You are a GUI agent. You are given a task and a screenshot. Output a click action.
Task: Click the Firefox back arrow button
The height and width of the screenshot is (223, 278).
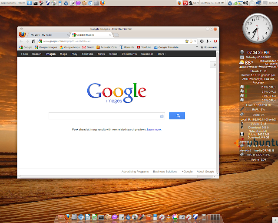click(x=21, y=41)
